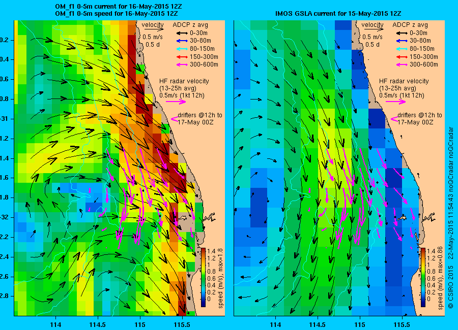The height and width of the screenshot is (330, 458).
Task: Click the 0.8 latitude tick label
Action: point(5,99)
